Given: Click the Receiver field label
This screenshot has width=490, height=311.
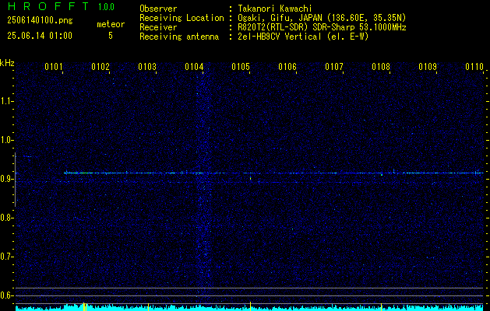Looking at the screenshot, I should [x=158, y=27].
